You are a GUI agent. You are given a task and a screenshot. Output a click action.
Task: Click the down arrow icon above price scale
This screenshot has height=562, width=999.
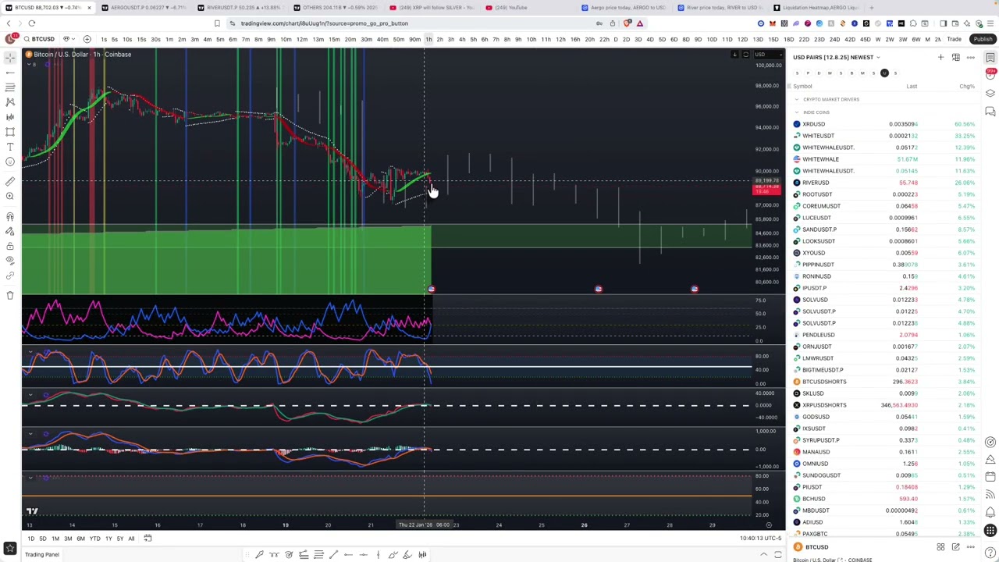pyautogui.click(x=734, y=55)
